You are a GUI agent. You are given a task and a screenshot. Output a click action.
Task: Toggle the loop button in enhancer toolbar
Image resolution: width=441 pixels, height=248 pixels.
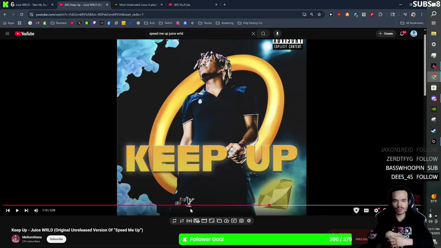click(174, 221)
